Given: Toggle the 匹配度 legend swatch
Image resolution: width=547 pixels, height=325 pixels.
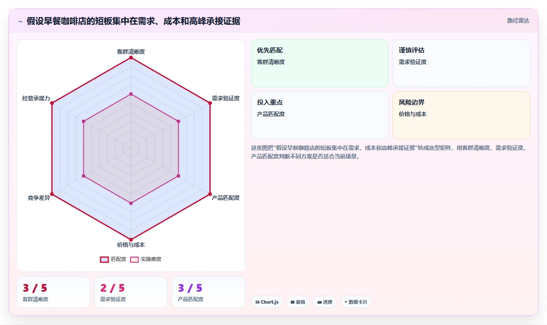Looking at the screenshot, I should coord(105,259).
